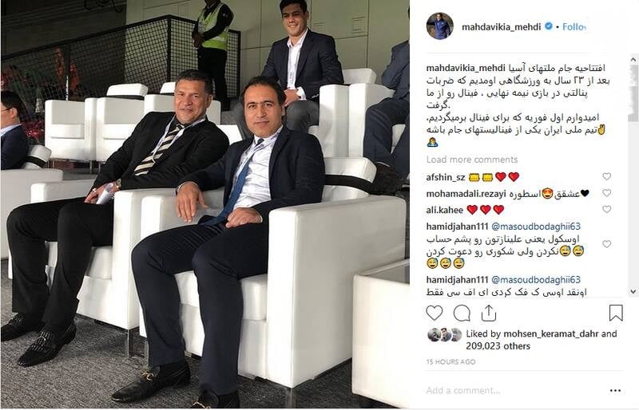
Task: Click the comments scrollbar up arrow
Action: click(633, 60)
